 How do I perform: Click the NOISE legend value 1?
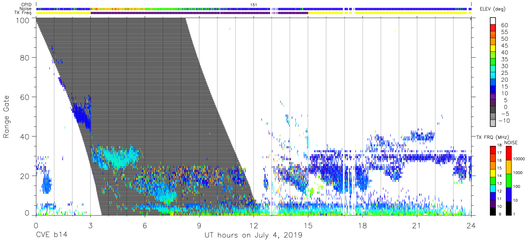[x=514, y=214]
